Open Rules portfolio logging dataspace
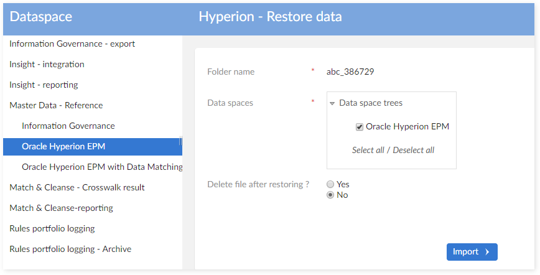This screenshot has width=540, height=275. pyautogui.click(x=52, y=229)
